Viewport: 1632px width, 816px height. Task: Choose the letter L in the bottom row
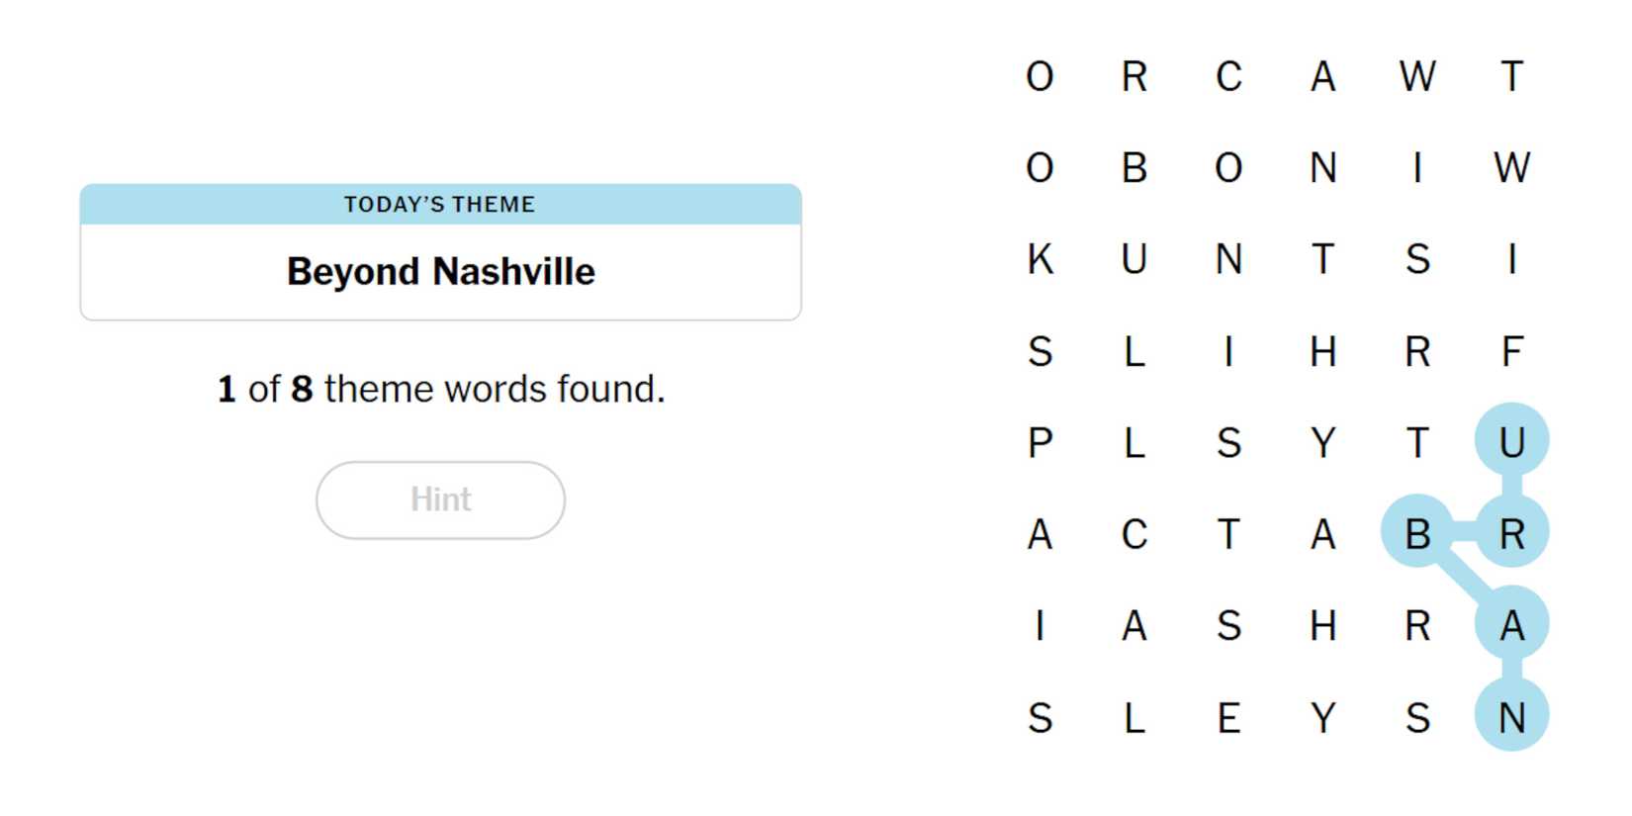1134,717
